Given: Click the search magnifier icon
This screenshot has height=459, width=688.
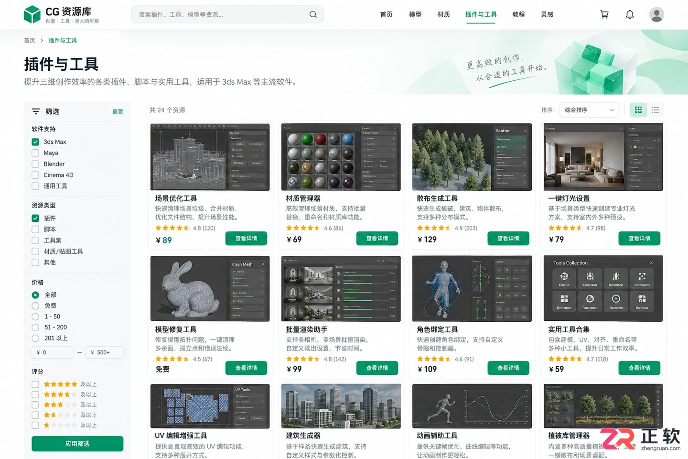Looking at the screenshot, I should click(x=313, y=14).
